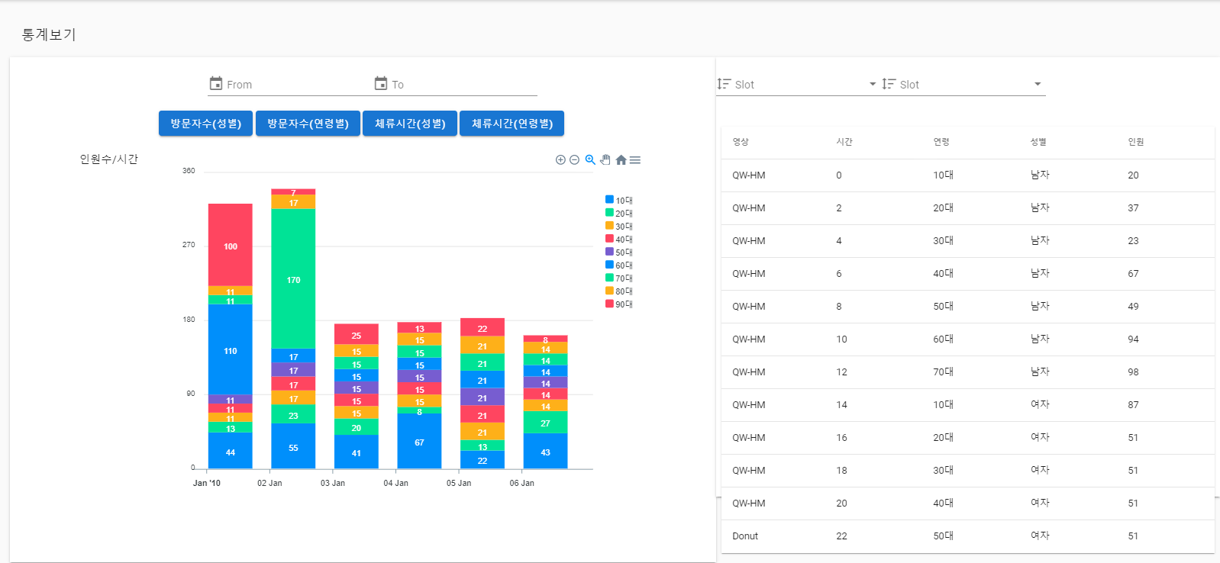This screenshot has width=1220, height=563.
Task: Click the 체류시간(성별) button
Action: pos(410,124)
